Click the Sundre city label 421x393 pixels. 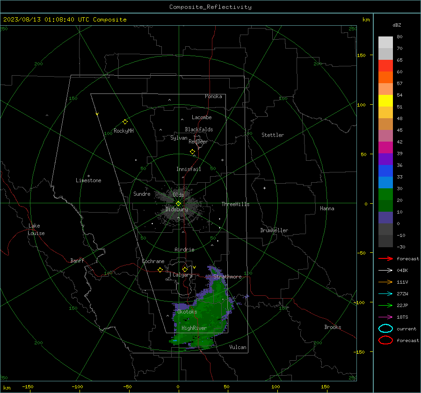142,193
